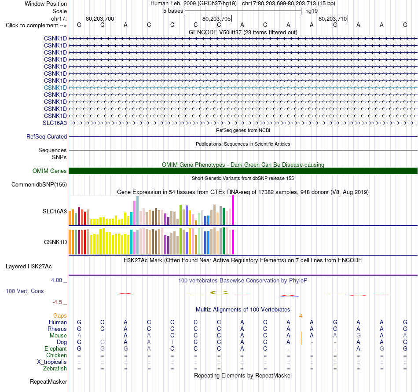This screenshot has height=392, width=418.
Task: Click the 4.88 PhyloP upper scale value
Action: pos(56,280)
